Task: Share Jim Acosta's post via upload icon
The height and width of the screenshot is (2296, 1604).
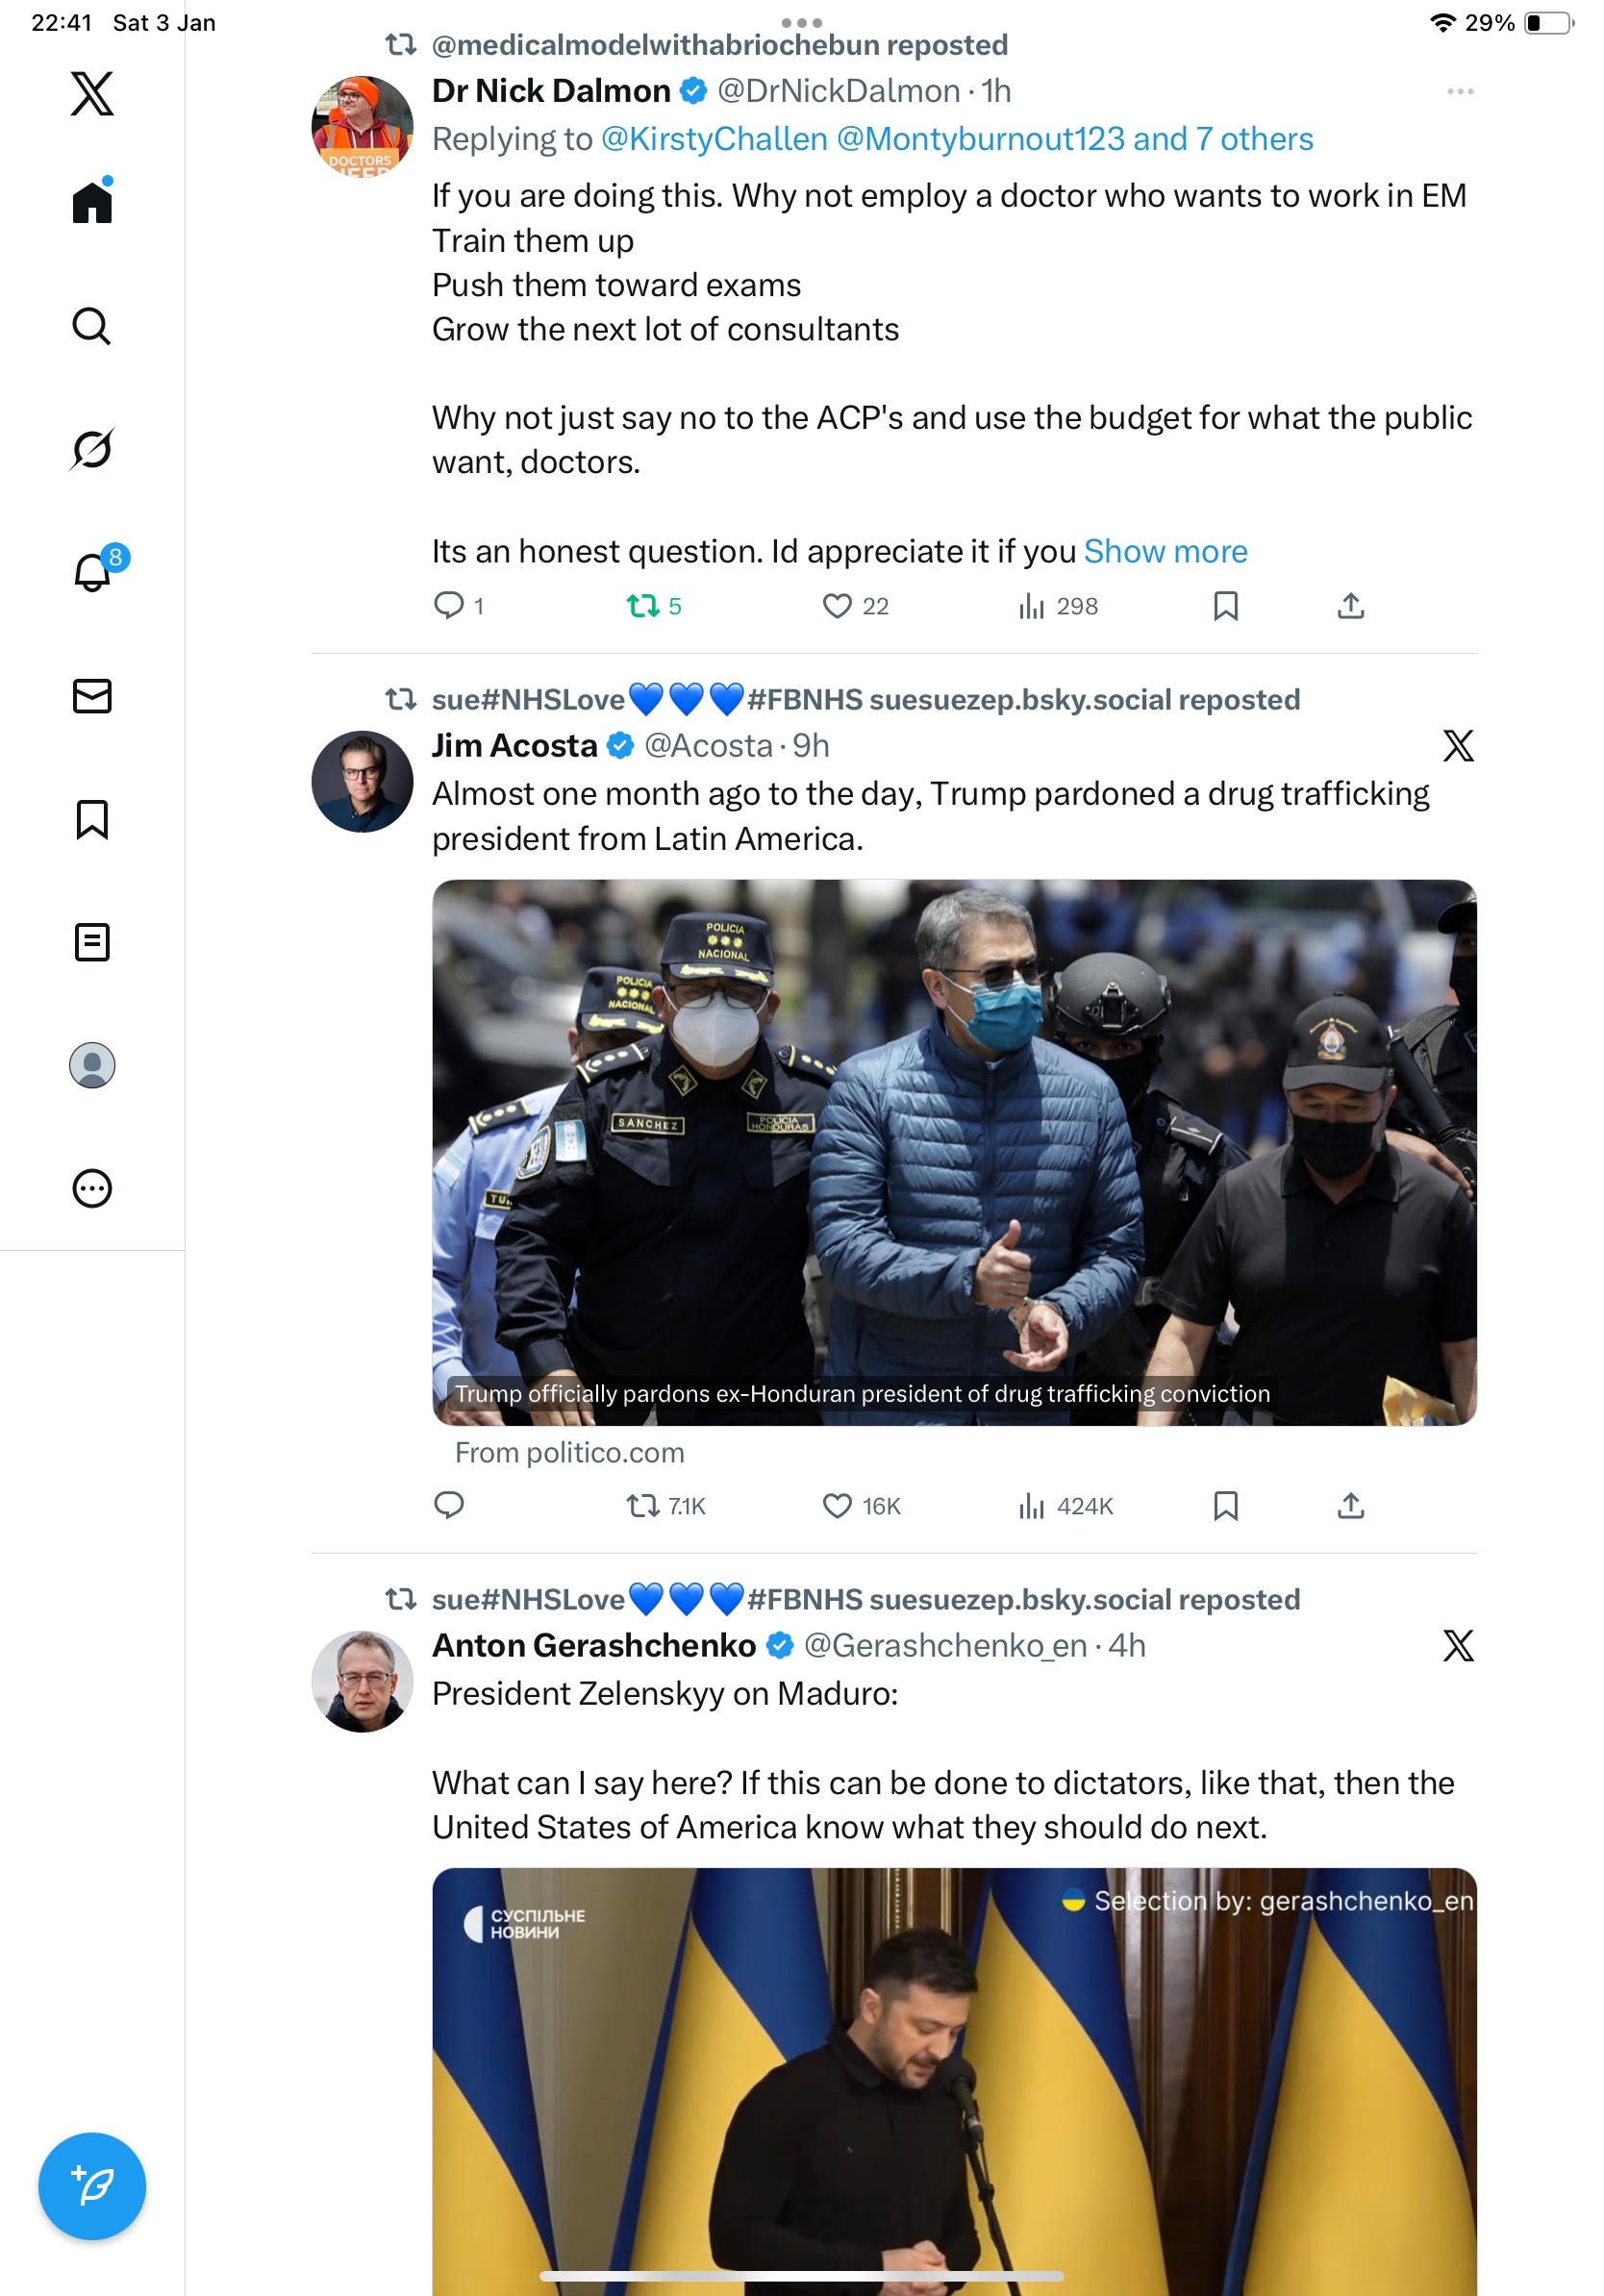Action: click(x=1350, y=1505)
